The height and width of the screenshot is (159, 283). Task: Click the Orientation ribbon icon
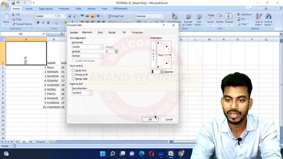coord(99,16)
